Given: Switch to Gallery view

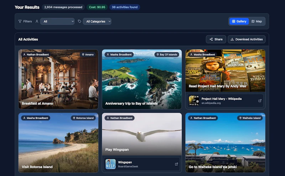Looking at the screenshot, I should [239, 21].
